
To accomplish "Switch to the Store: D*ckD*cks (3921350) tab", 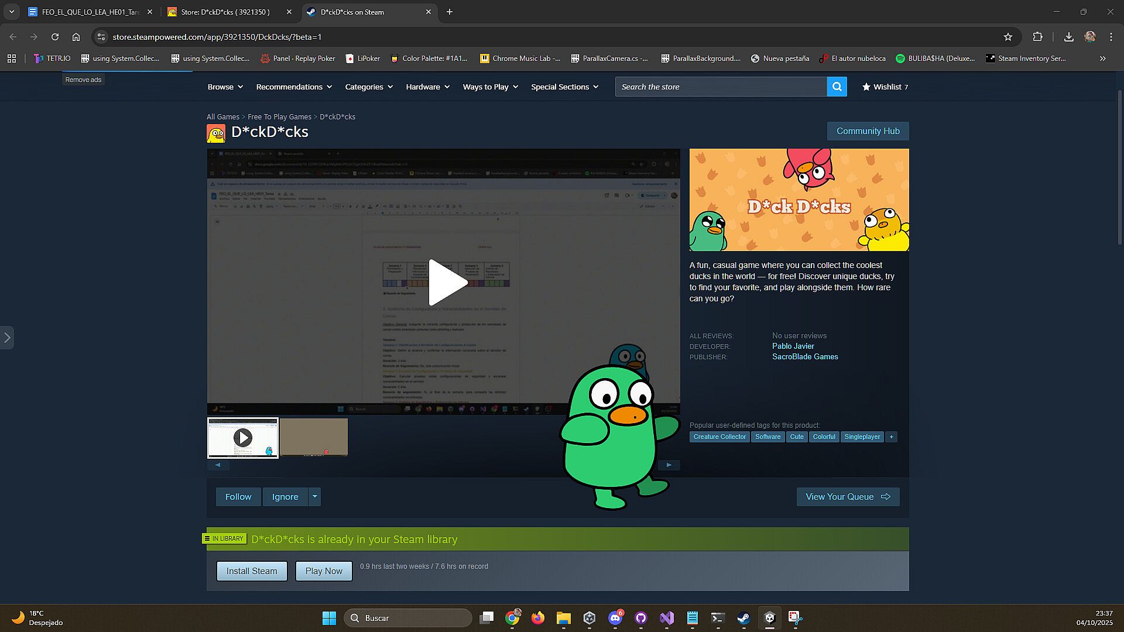I will 225,12.
